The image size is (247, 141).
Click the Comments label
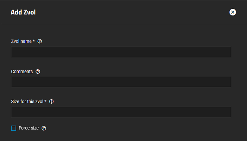[x=22, y=71]
